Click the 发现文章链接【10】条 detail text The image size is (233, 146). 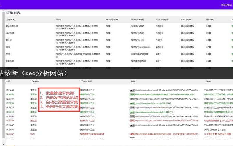(215, 130)
